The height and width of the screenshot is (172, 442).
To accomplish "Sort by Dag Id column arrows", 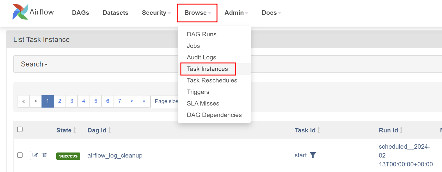I will pyautogui.click(x=109, y=130).
